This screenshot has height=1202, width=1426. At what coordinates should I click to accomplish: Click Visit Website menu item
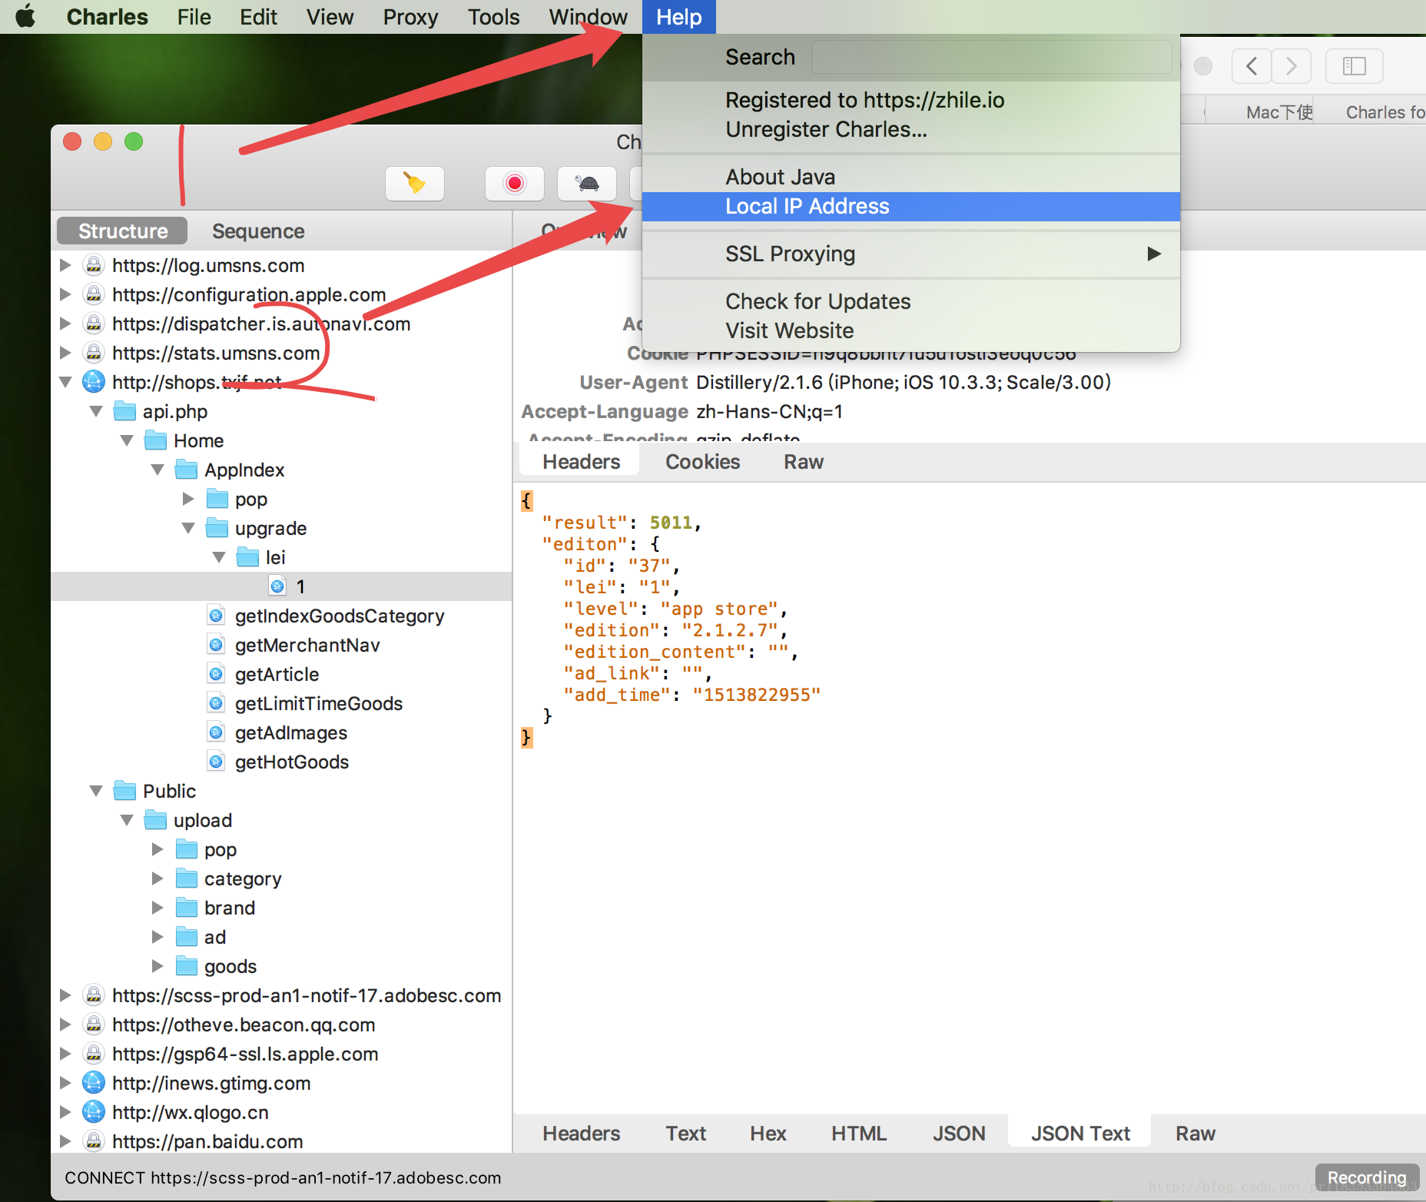pos(910,330)
